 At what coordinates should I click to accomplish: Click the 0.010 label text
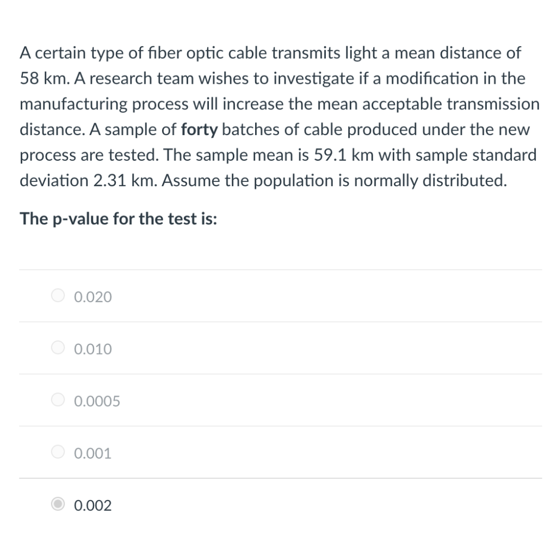92,349
